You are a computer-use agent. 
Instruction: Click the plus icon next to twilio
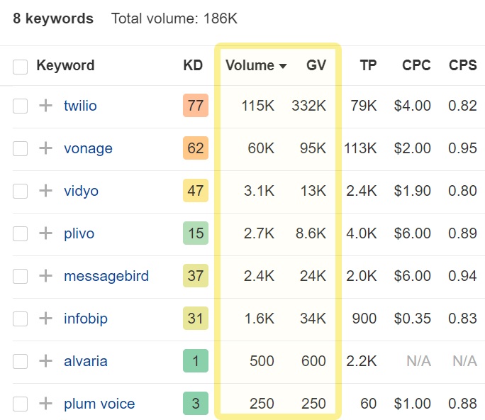point(45,106)
